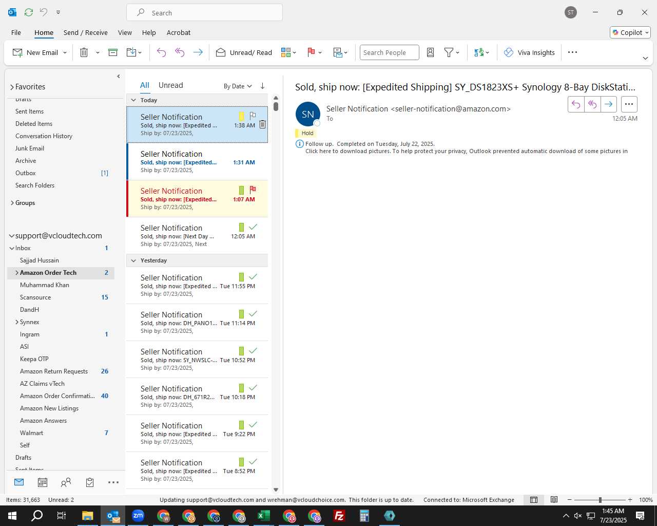Click the Send/Receive All Folders icon in title bar
Image resolution: width=657 pixels, height=526 pixels.
29,12
